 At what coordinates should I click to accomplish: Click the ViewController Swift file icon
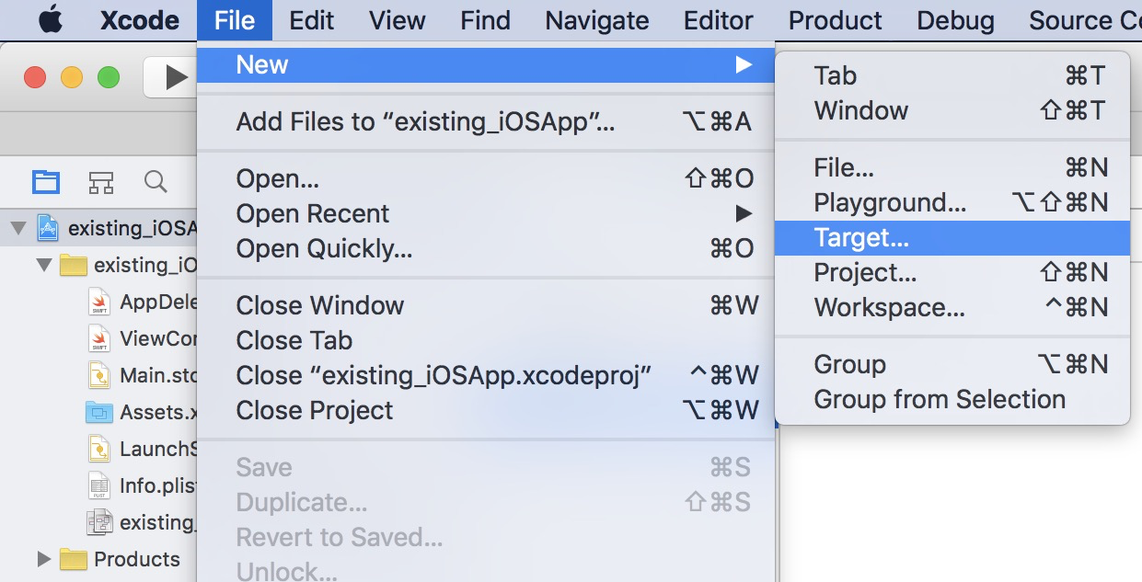[x=99, y=338]
